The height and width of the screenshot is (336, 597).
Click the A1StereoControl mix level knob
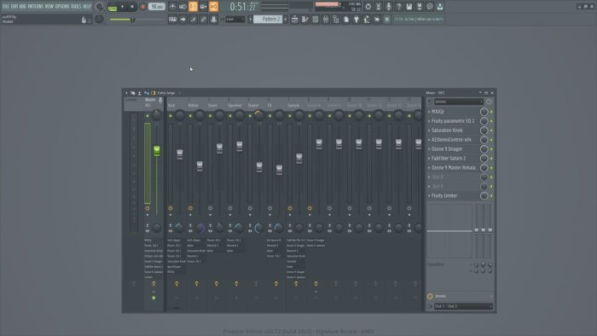point(484,140)
